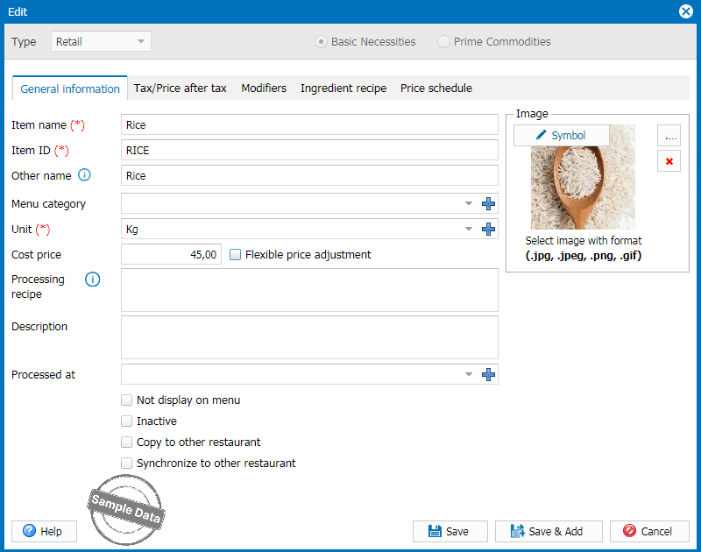Open the Type dropdown showing Retail
Image resolution: width=701 pixels, height=552 pixels.
point(101,41)
